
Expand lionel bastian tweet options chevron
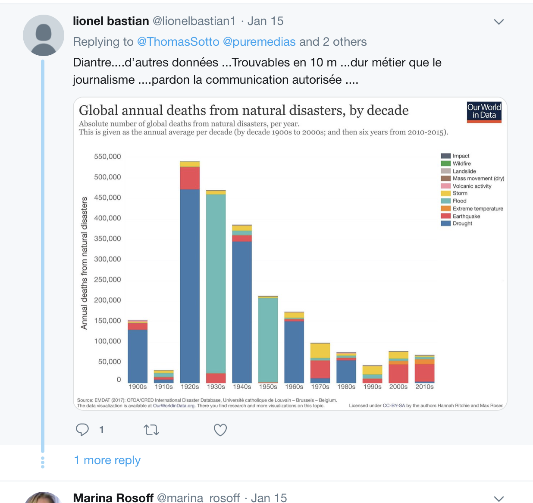tap(499, 22)
